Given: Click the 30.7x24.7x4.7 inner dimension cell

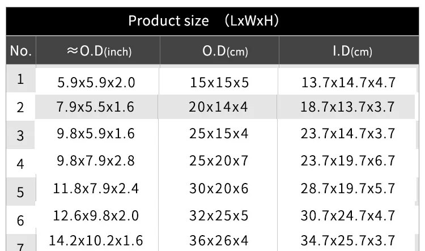Looking at the screenshot, I should click(348, 215).
